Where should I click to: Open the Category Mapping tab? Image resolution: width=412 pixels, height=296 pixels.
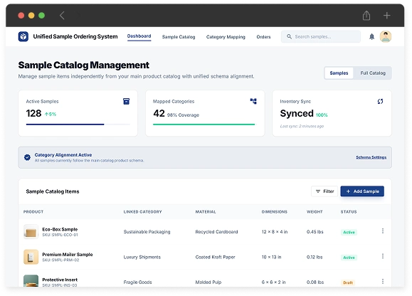coord(226,37)
